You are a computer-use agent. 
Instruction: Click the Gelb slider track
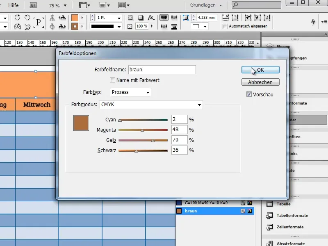pyautogui.click(x=143, y=140)
